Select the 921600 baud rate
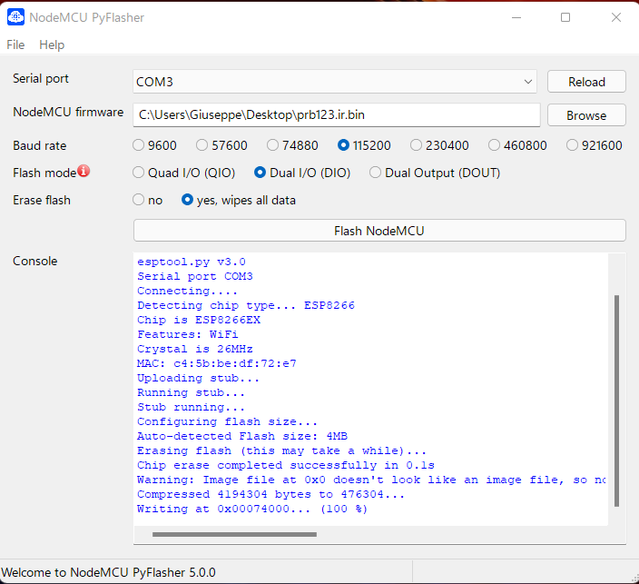This screenshot has width=639, height=584. point(595,145)
